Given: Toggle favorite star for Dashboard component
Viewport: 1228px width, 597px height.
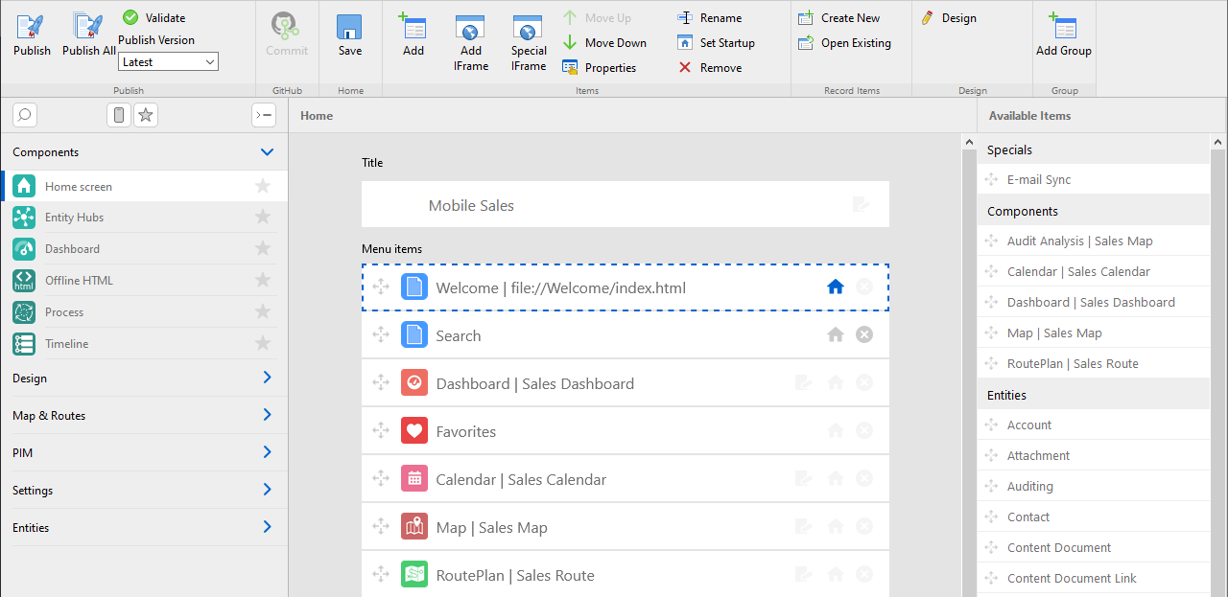Looking at the screenshot, I should [263, 249].
